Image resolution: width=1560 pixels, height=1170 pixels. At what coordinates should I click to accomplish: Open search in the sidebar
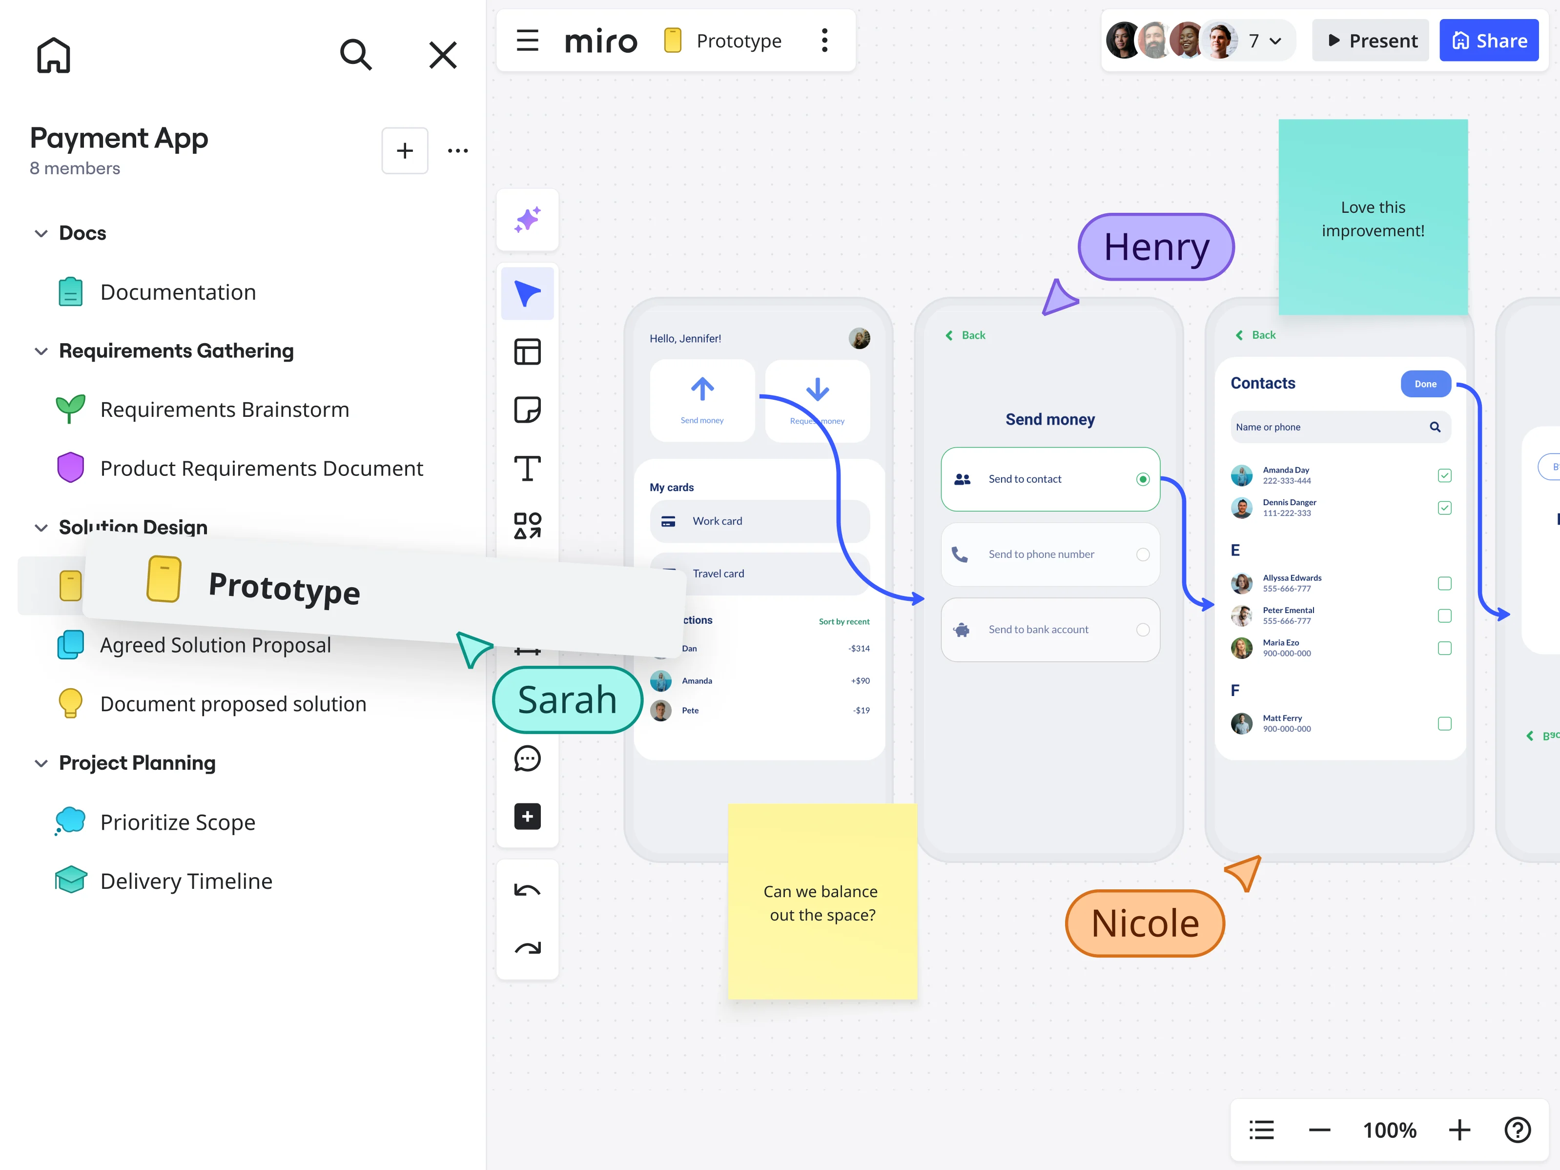[355, 54]
